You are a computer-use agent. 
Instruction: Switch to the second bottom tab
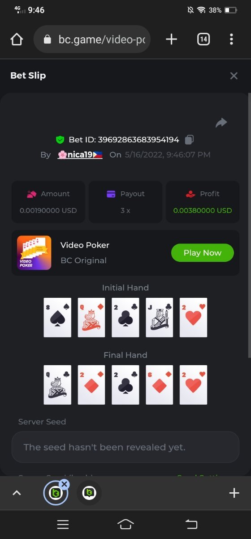pos(89,493)
